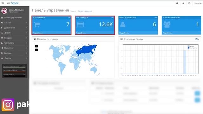Click the Отчеты bar chart icon
The width and height of the screenshot is (203, 114).
point(2,58)
